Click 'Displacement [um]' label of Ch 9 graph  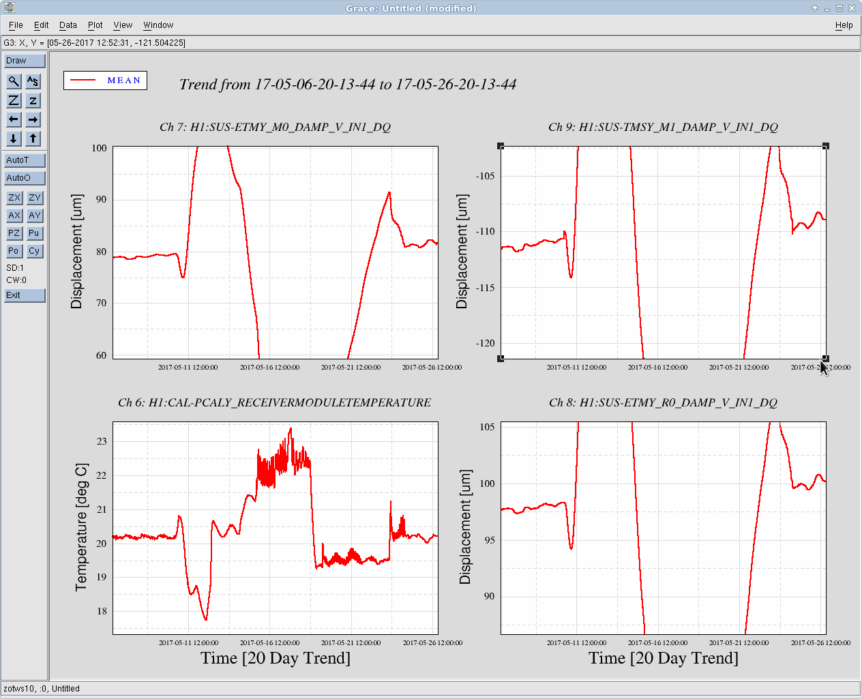(462, 252)
